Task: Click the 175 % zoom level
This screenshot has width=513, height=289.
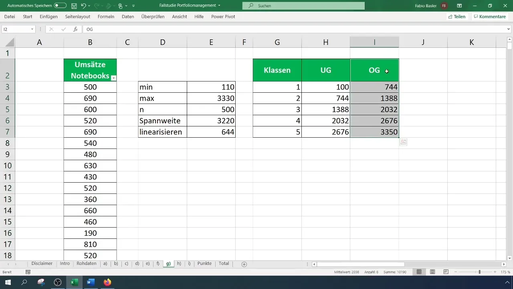Action: tap(505, 272)
